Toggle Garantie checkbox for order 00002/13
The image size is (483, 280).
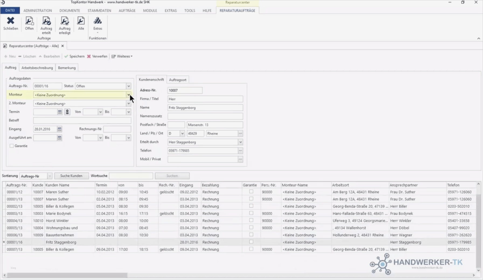[251, 206]
